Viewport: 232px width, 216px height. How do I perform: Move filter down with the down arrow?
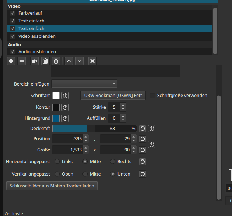80,61
